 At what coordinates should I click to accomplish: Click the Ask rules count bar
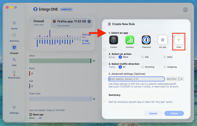30,86
